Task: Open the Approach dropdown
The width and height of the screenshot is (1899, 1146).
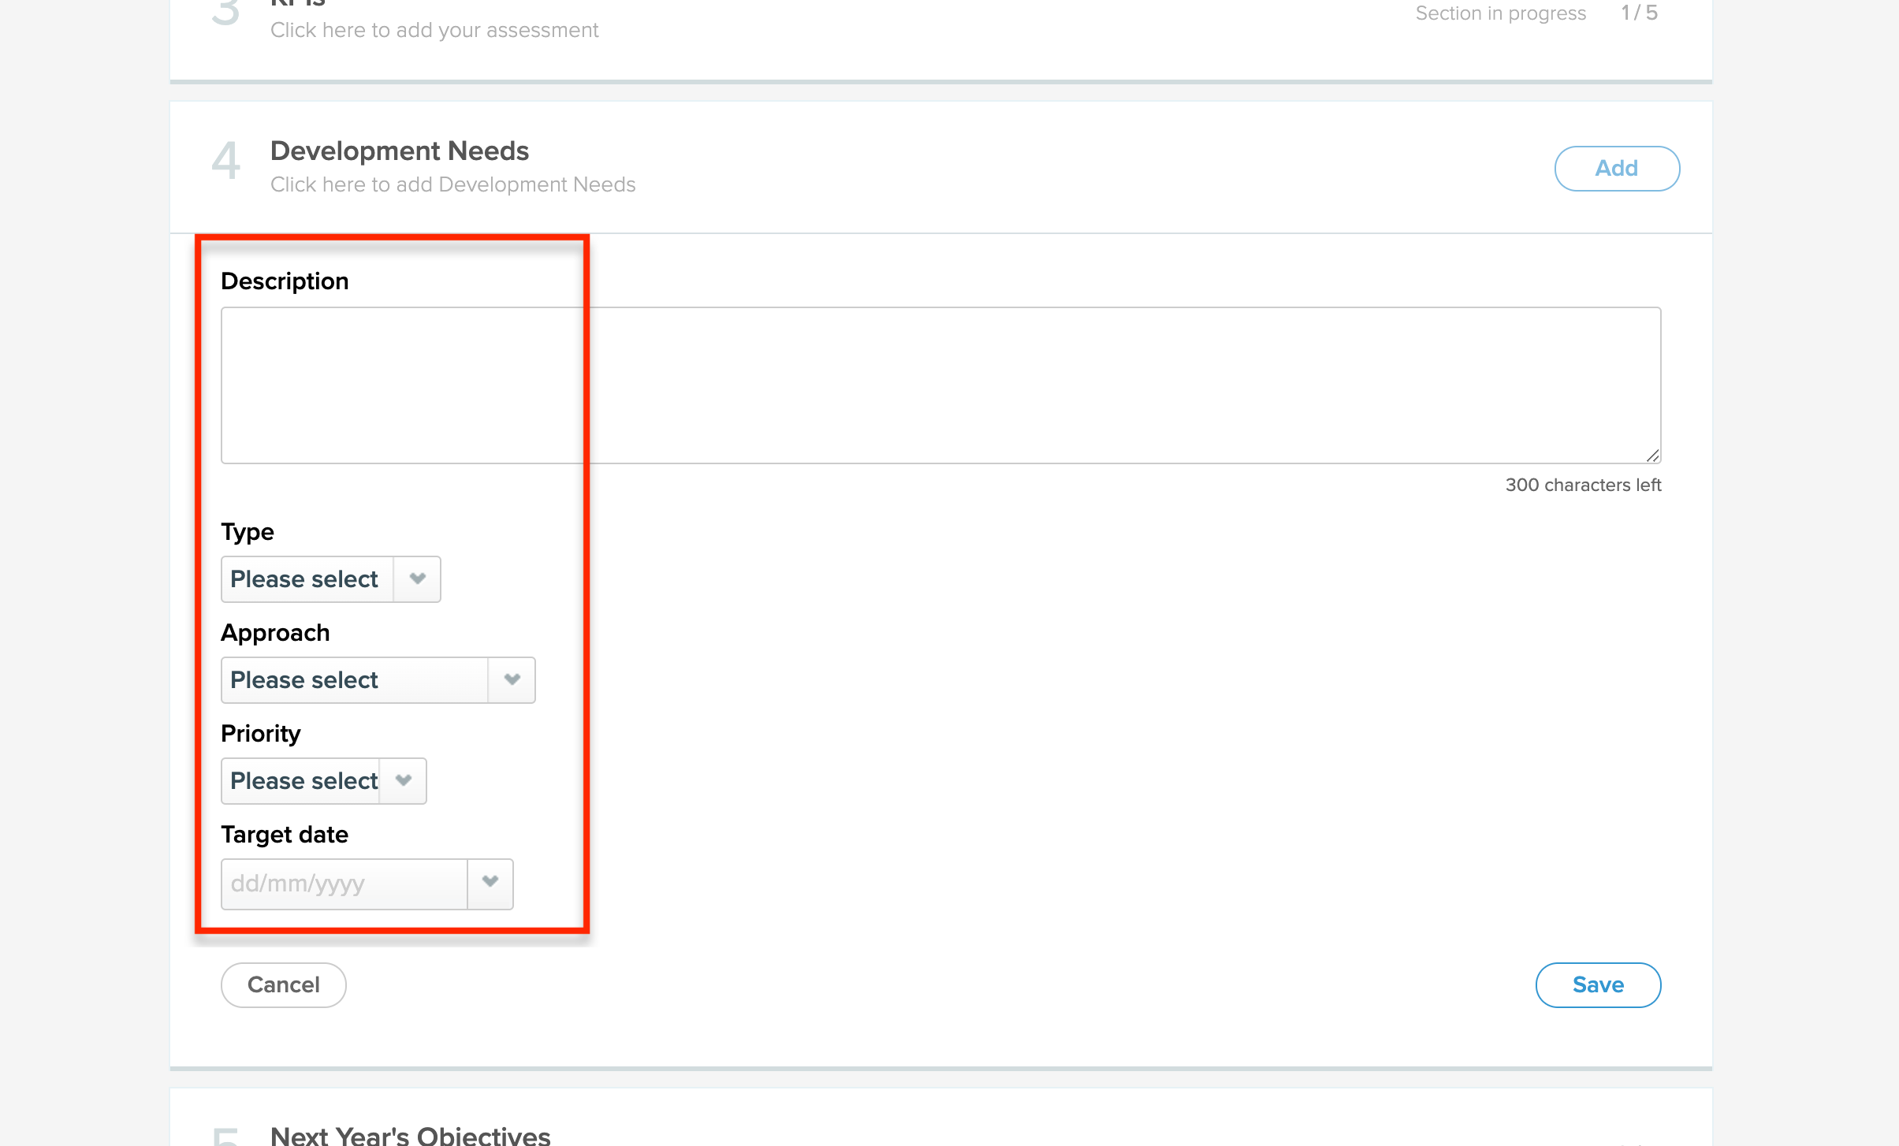Action: click(x=378, y=680)
